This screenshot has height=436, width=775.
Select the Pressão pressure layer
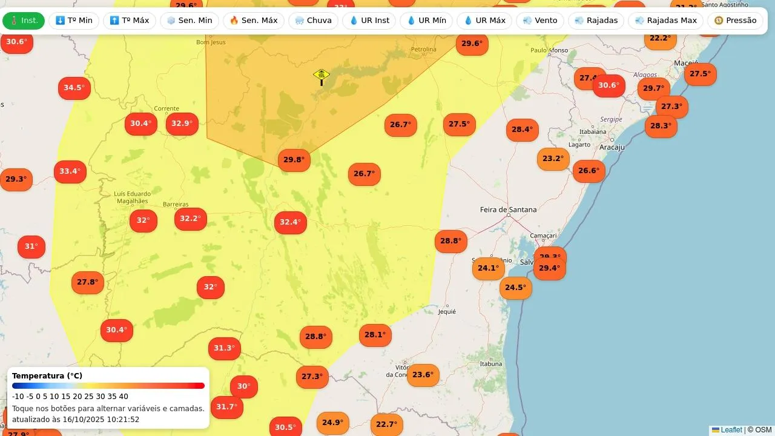click(x=734, y=21)
